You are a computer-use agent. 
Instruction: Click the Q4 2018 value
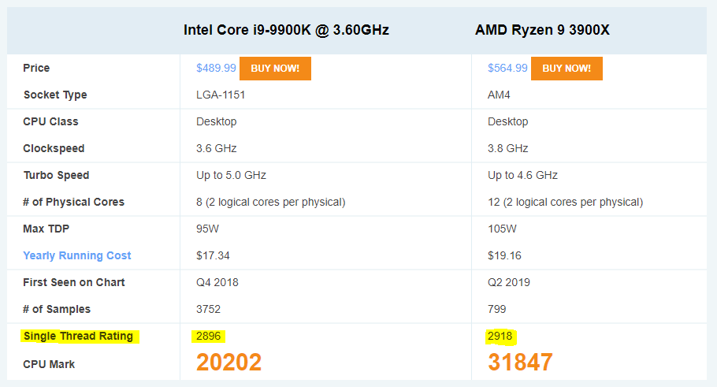click(217, 282)
